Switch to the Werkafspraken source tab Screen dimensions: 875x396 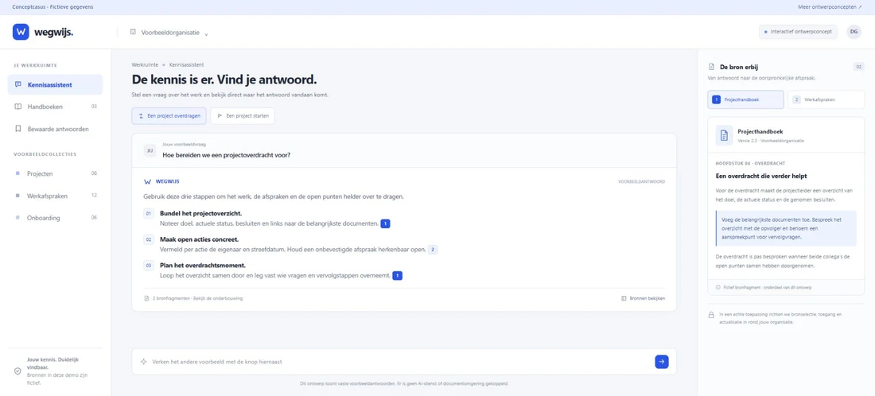tap(826, 100)
